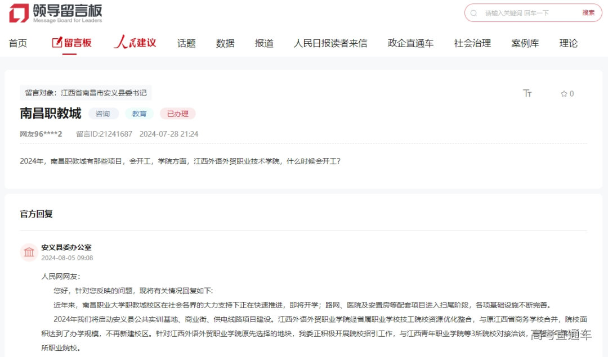The width and height of the screenshot is (608, 357).
Task: Visit the 政企直通车 section
Action: point(410,43)
